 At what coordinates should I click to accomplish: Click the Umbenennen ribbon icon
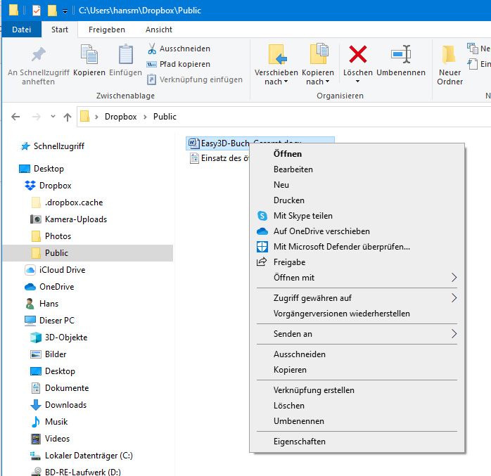400,55
